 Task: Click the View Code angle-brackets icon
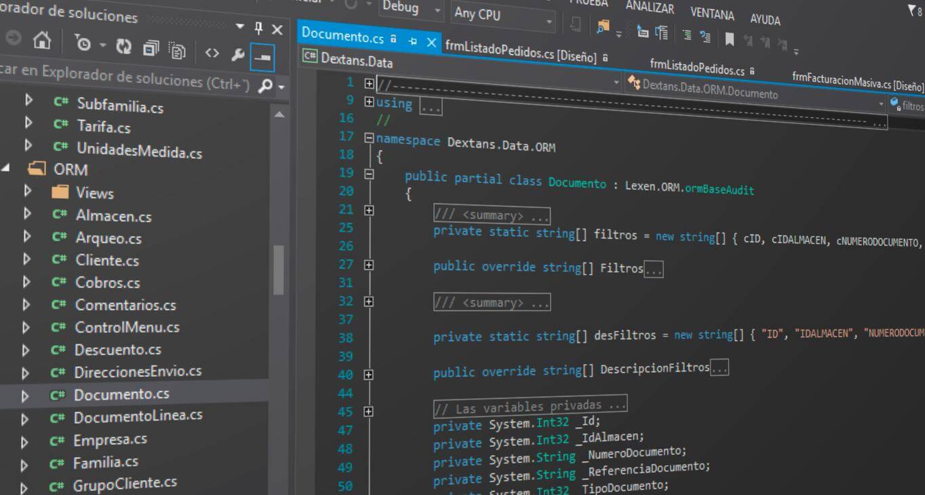[x=212, y=53]
